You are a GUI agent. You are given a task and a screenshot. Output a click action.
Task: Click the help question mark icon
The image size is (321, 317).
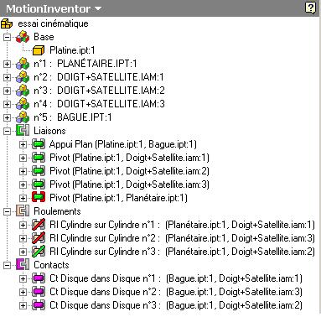[x=310, y=8]
